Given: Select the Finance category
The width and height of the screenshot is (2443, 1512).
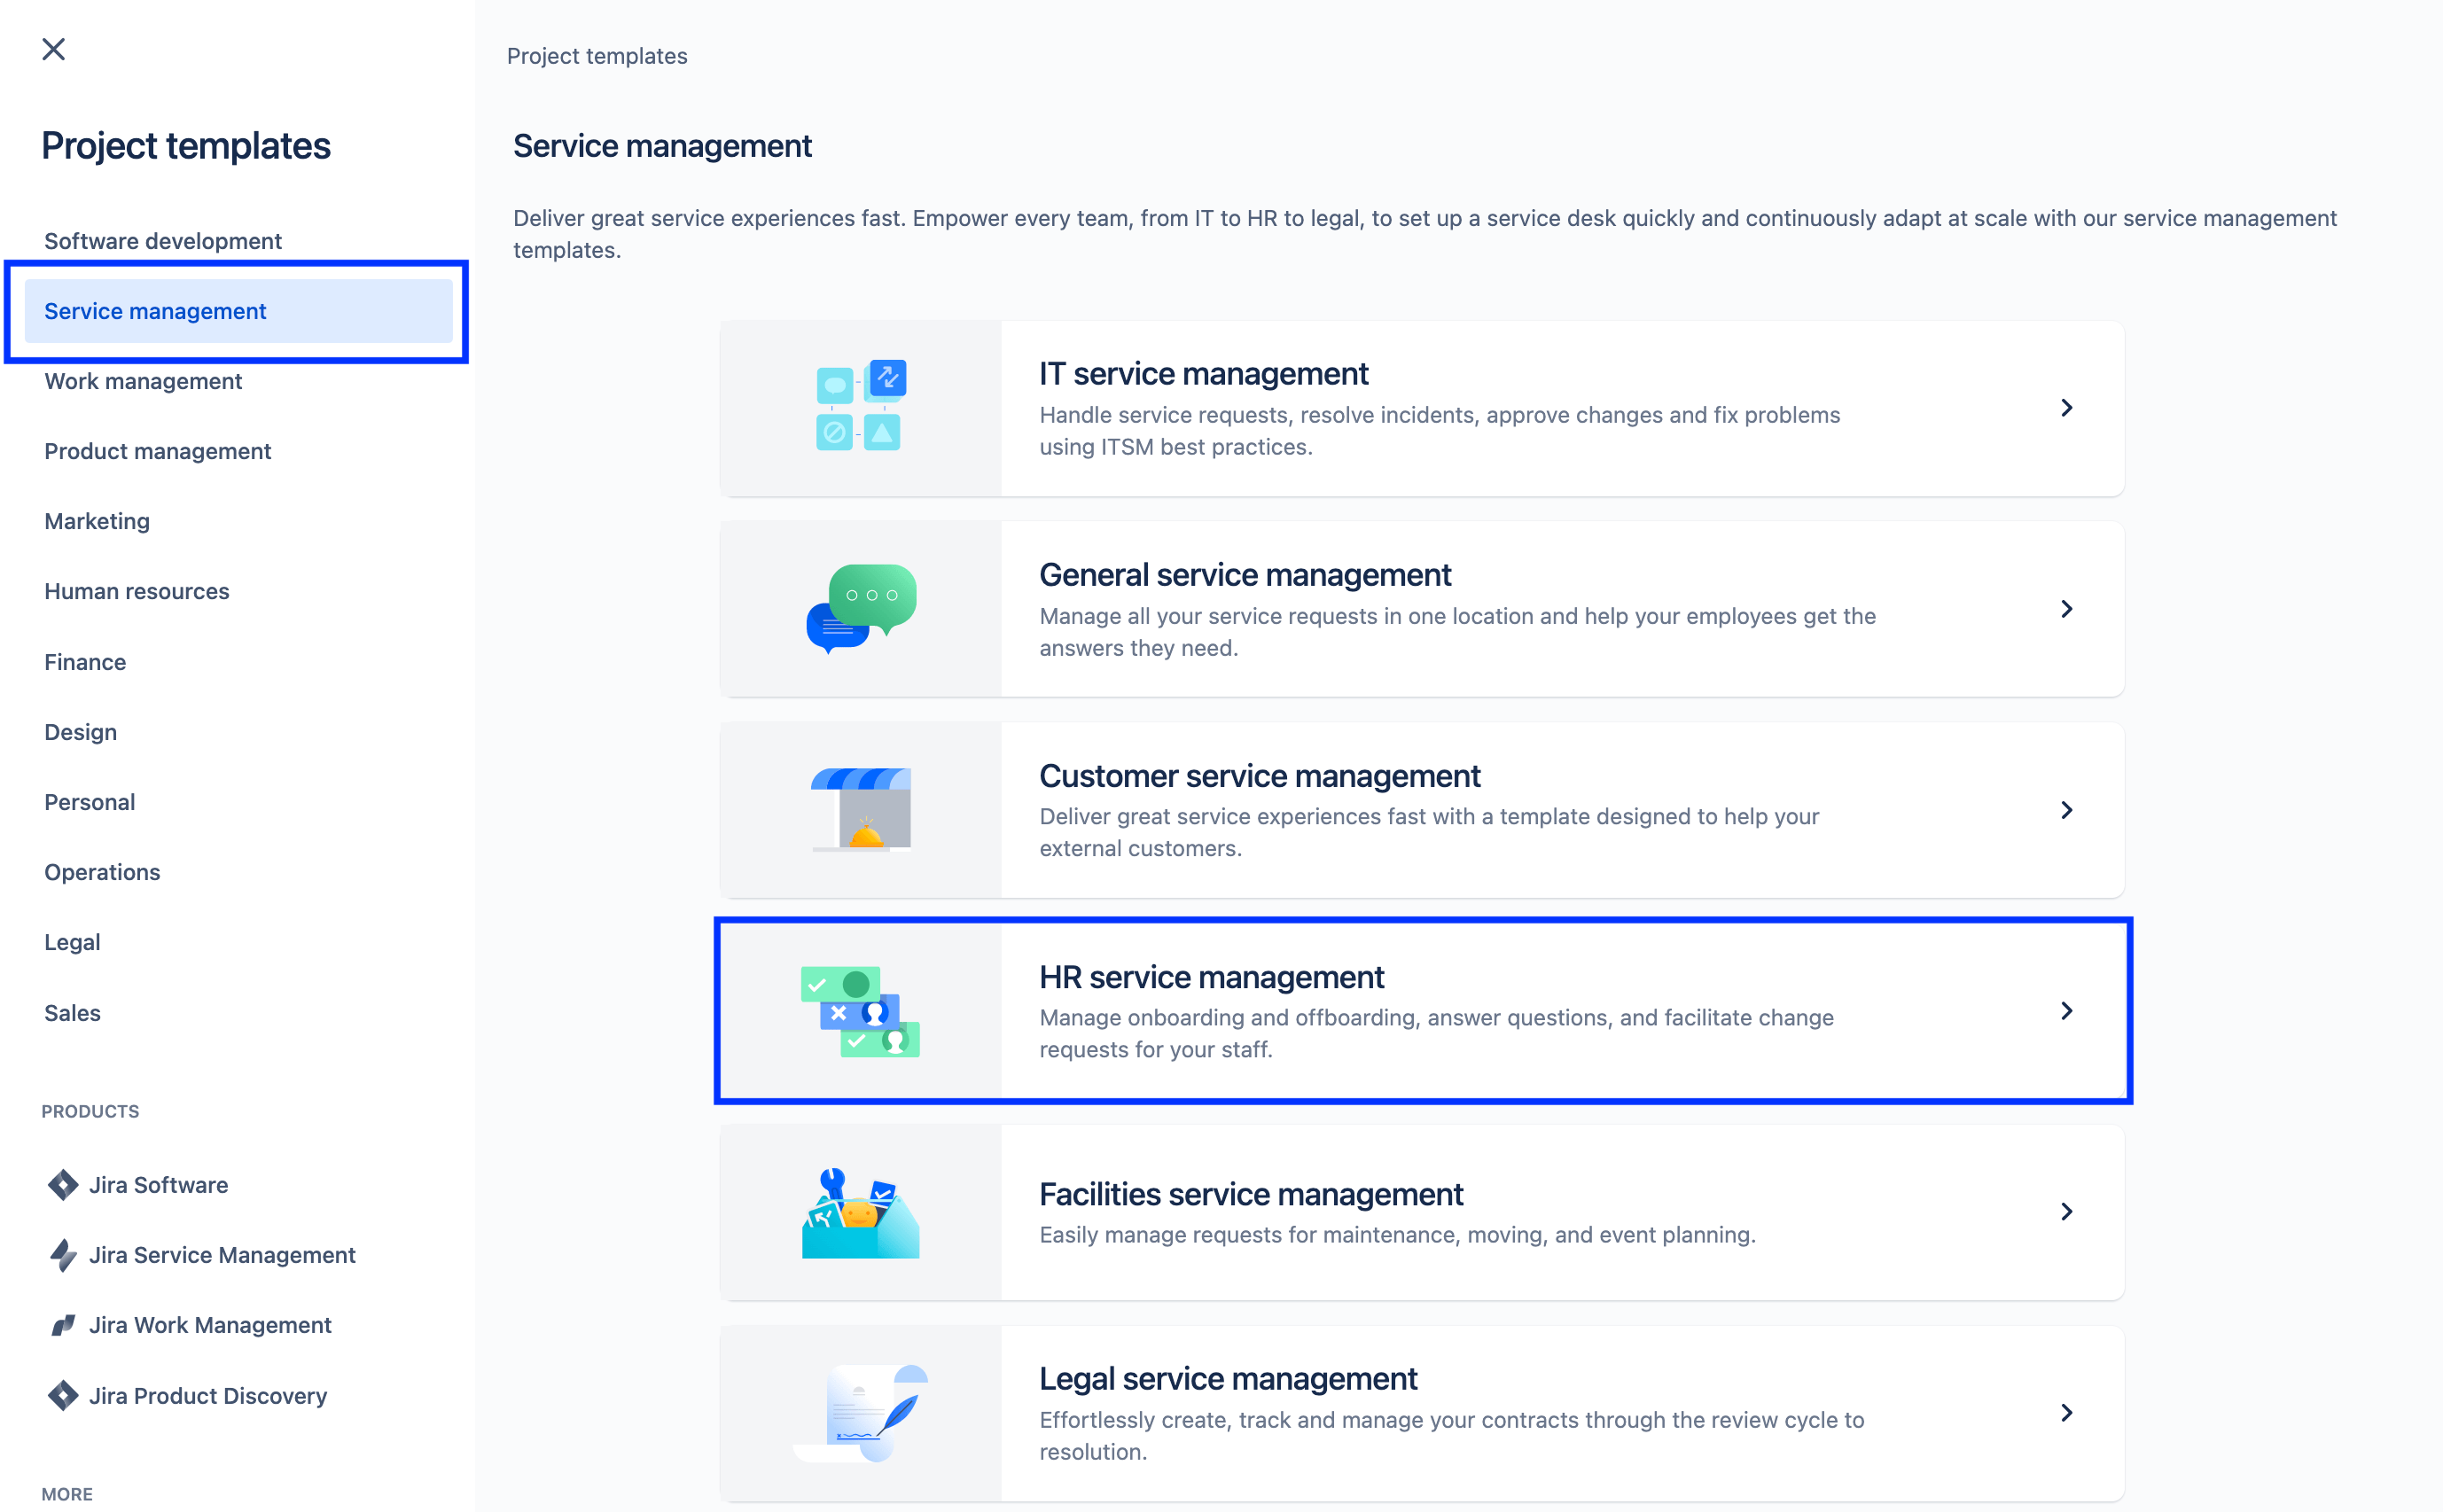Looking at the screenshot, I should click(x=83, y=661).
